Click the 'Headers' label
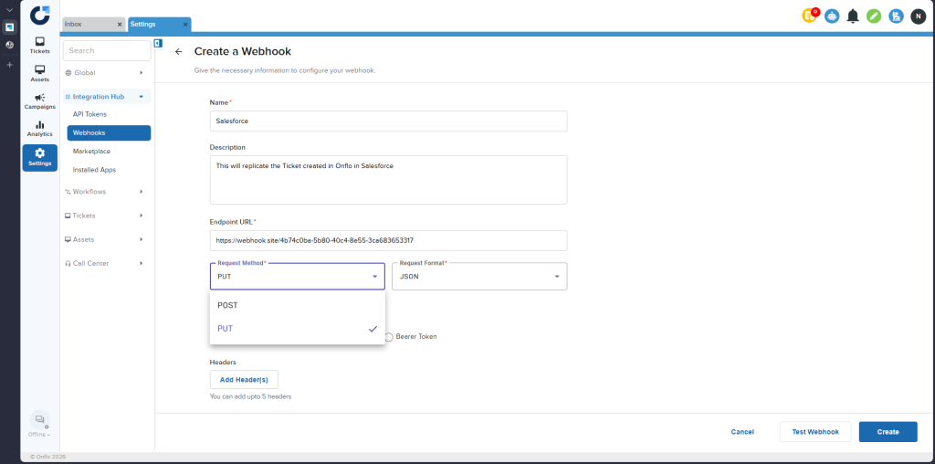Image resolution: width=935 pixels, height=464 pixels. [223, 362]
